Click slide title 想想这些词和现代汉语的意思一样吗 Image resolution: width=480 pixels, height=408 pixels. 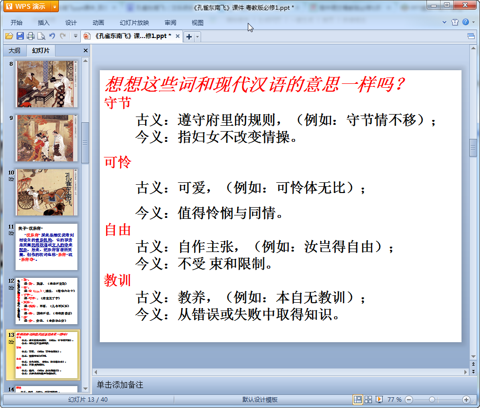click(x=255, y=84)
